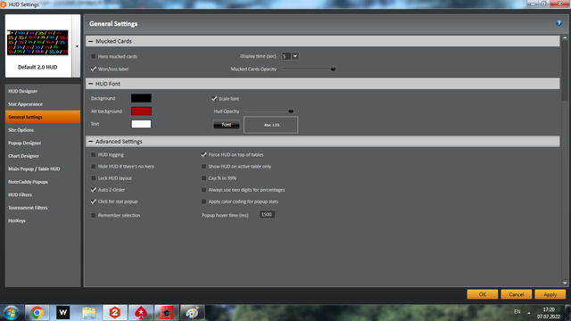Toggle Scale font checkbox
This screenshot has height=321, width=571.
(214, 99)
